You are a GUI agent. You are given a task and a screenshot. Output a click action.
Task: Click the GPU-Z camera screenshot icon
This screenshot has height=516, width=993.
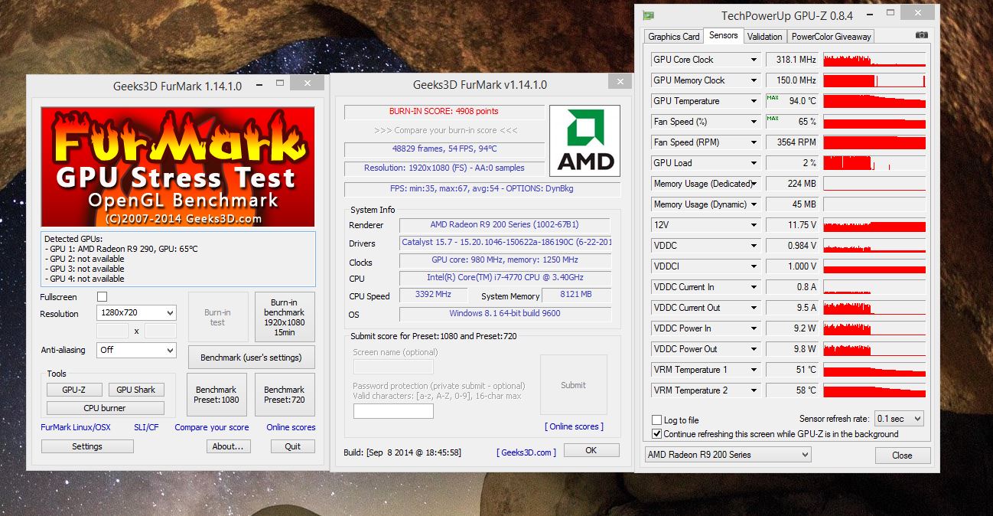coord(921,35)
